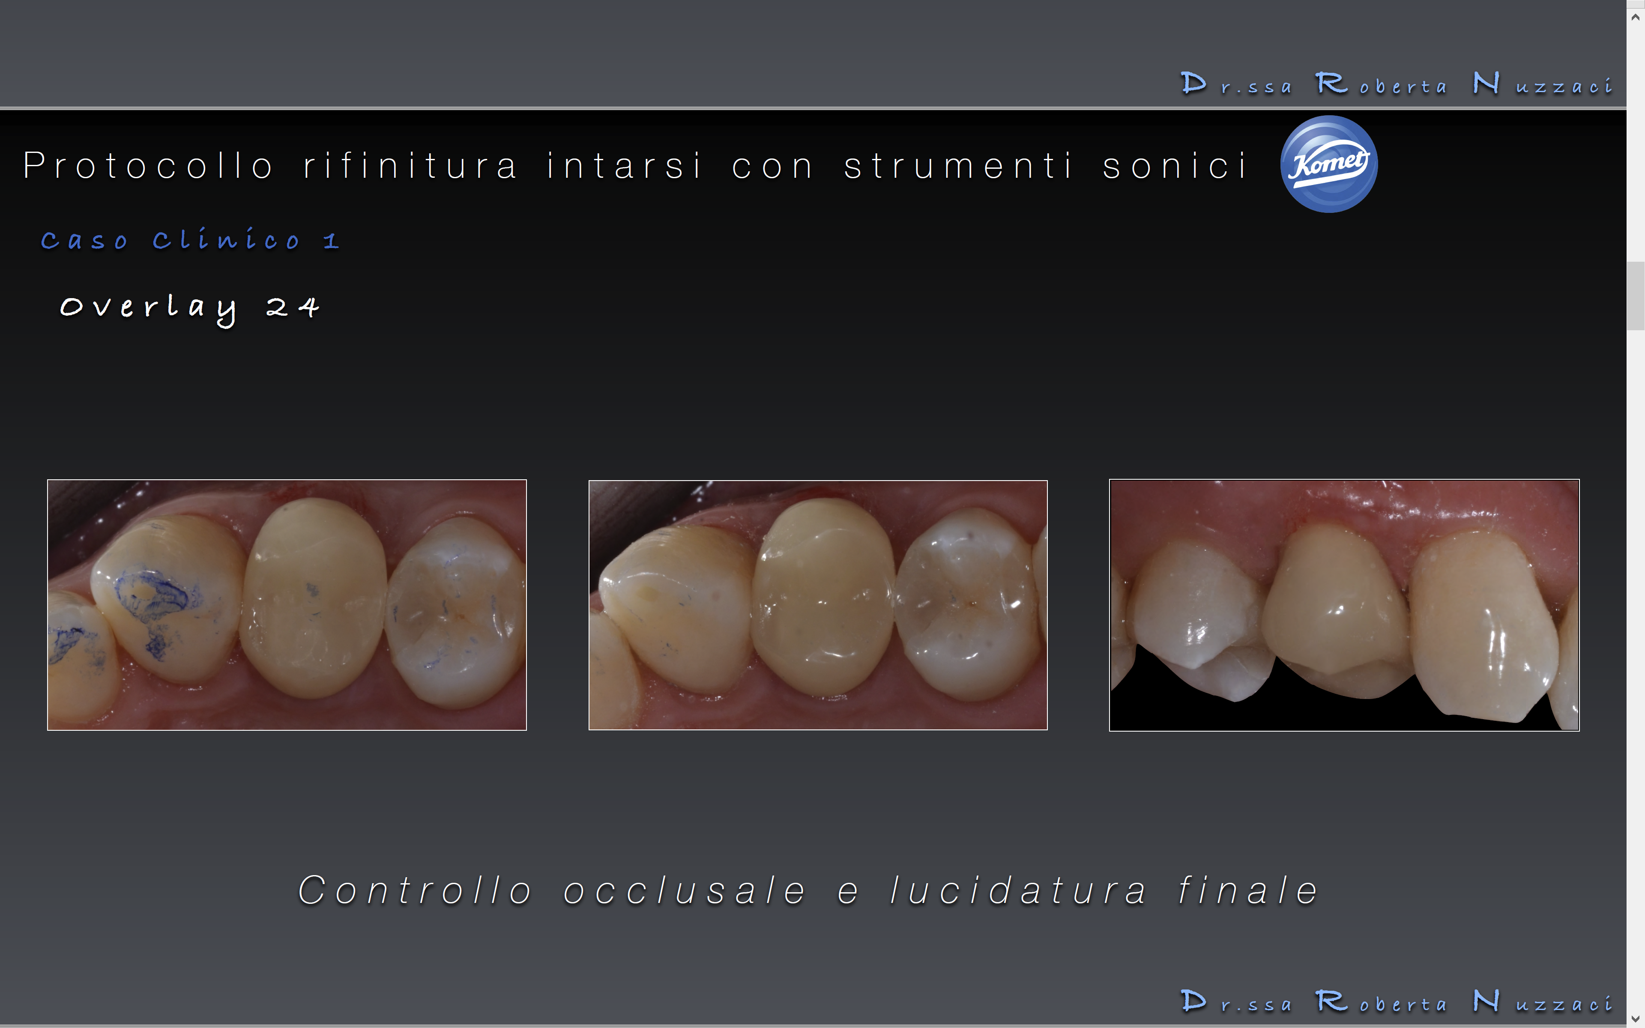Open the occlusal photo with blue markings
The width and height of the screenshot is (1645, 1028).
pyautogui.click(x=287, y=605)
